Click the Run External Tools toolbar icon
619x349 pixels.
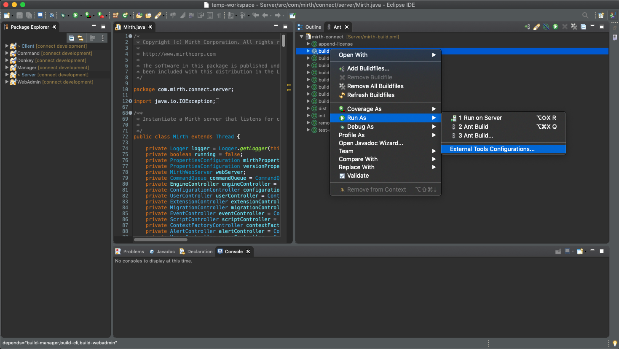[100, 15]
